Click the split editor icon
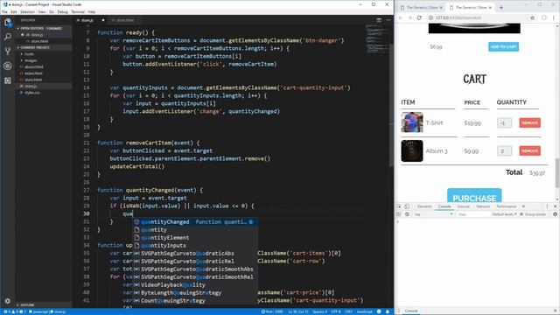Image resolution: width=560 pixels, height=315 pixels. [379, 20]
